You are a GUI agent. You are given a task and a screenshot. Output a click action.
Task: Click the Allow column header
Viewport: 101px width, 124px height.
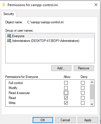tap(67, 77)
